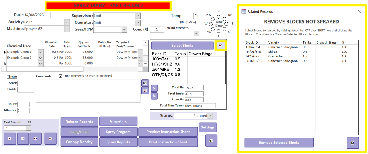Open the percent button under blocks list
The image size is (368, 154).
click(154, 96)
